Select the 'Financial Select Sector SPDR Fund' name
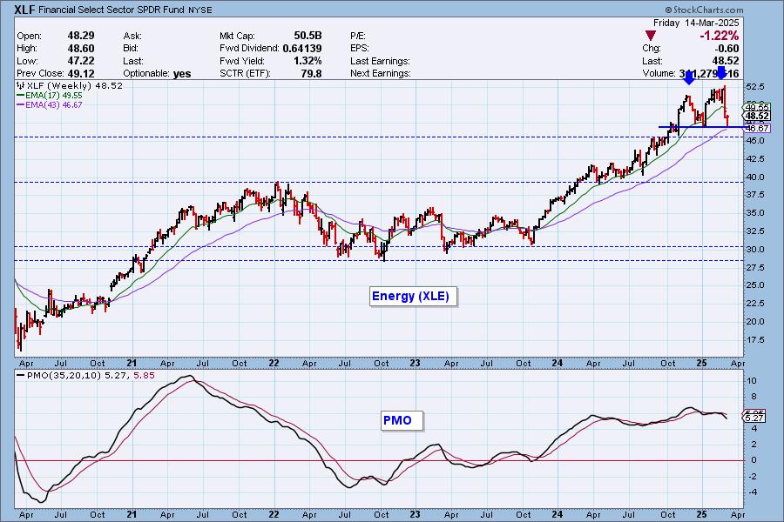This screenshot has width=784, height=522. point(111,10)
